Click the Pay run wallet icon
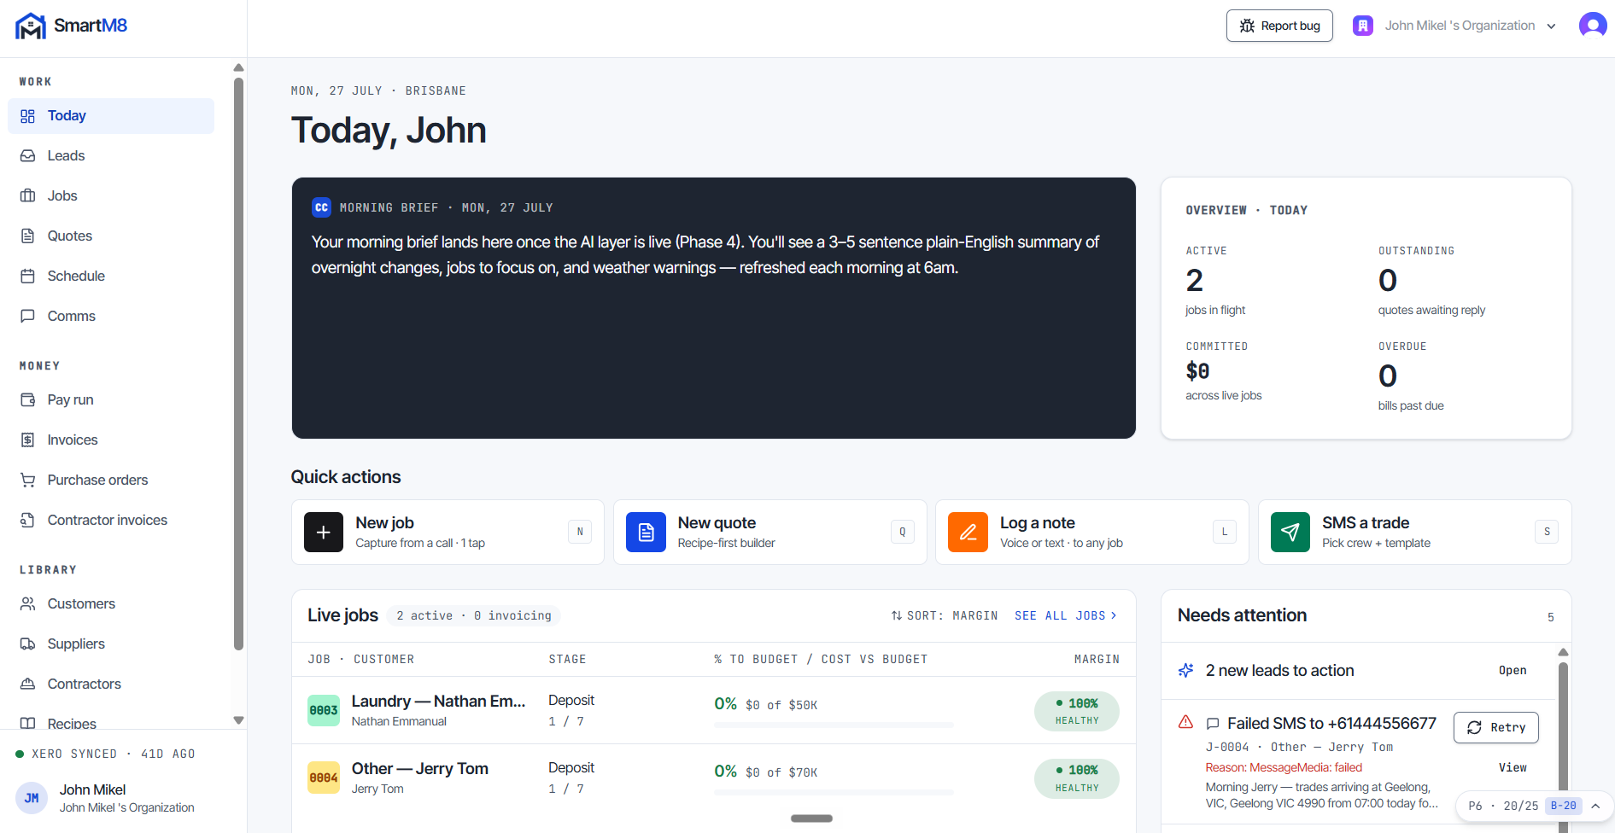The image size is (1615, 833). tap(28, 400)
